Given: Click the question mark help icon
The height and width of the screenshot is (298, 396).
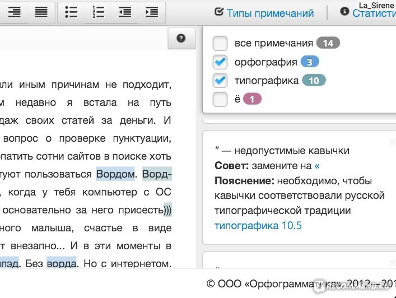Looking at the screenshot, I should coord(180,38).
